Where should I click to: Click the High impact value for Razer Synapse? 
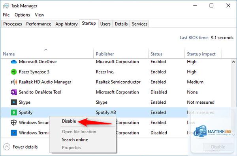click(192, 72)
